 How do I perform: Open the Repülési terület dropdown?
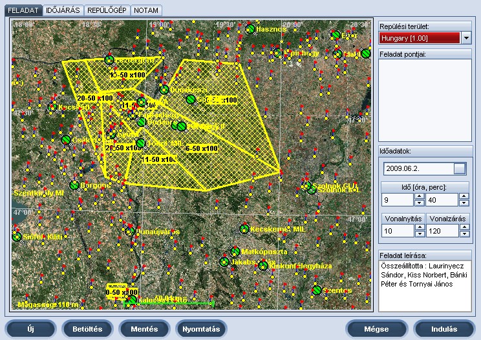click(467, 38)
